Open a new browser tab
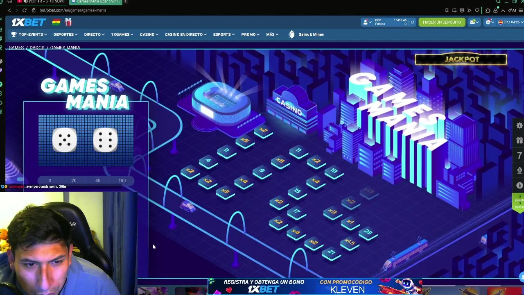 coord(126,2)
